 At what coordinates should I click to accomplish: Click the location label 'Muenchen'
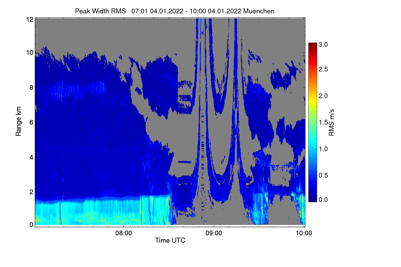coord(259,11)
